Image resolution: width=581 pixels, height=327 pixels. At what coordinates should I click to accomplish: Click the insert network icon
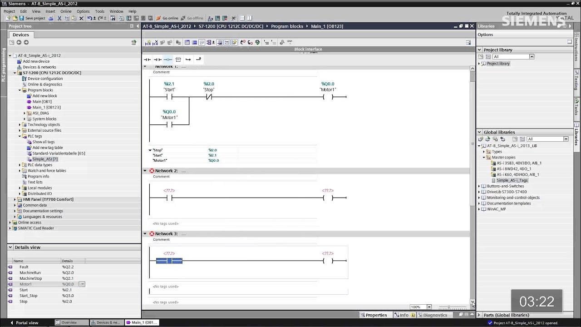pos(148,42)
